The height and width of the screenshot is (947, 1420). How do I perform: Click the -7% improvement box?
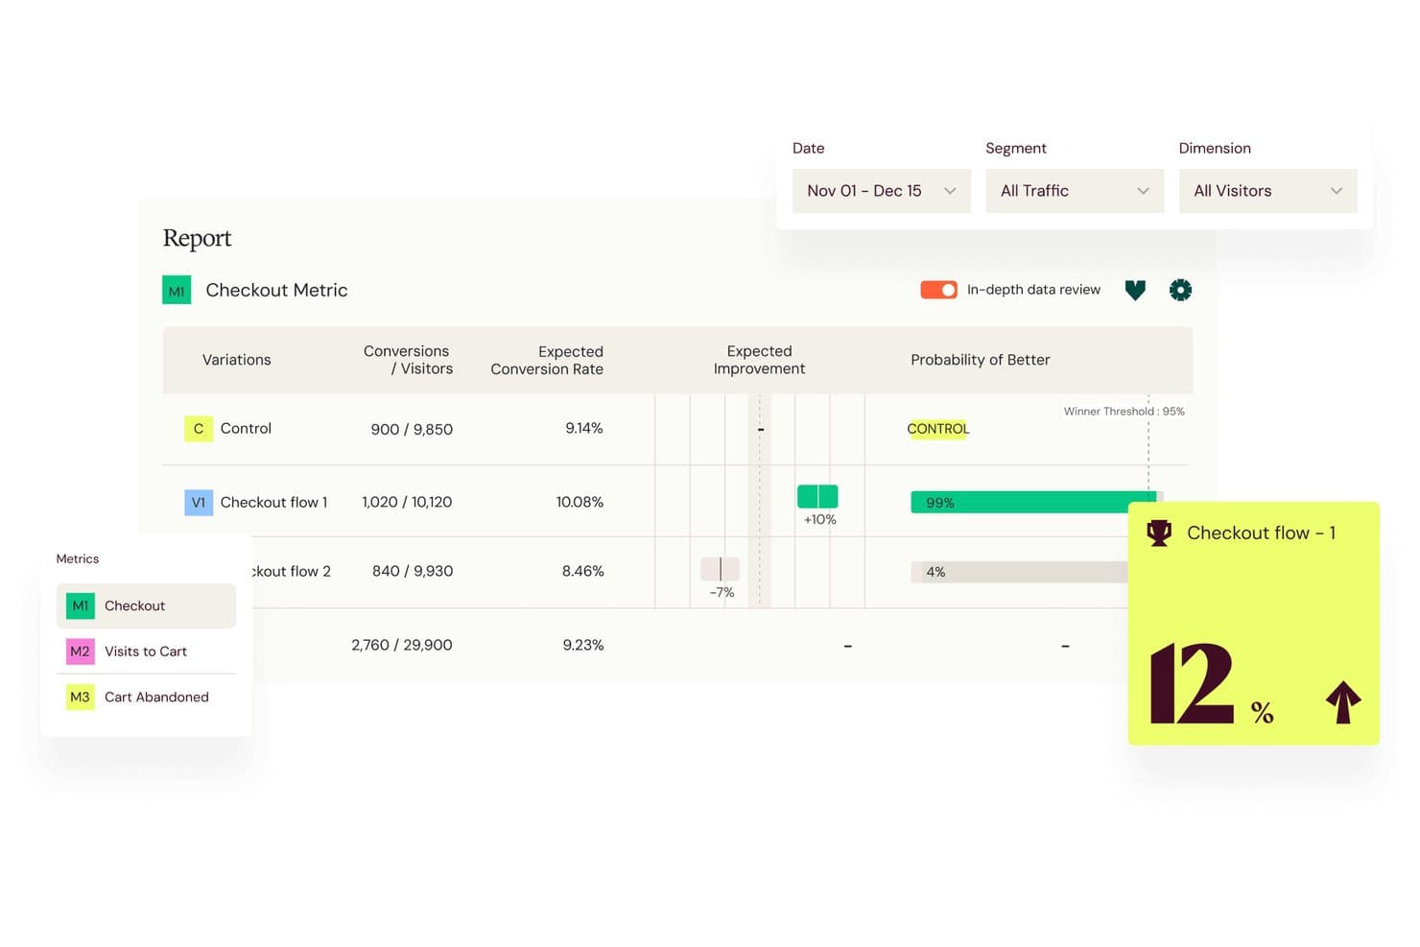720,569
